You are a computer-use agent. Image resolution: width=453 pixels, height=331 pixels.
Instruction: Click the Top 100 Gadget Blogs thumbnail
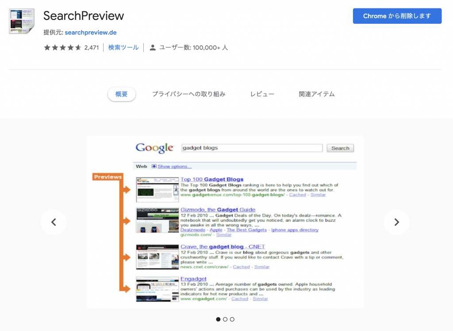tap(157, 190)
